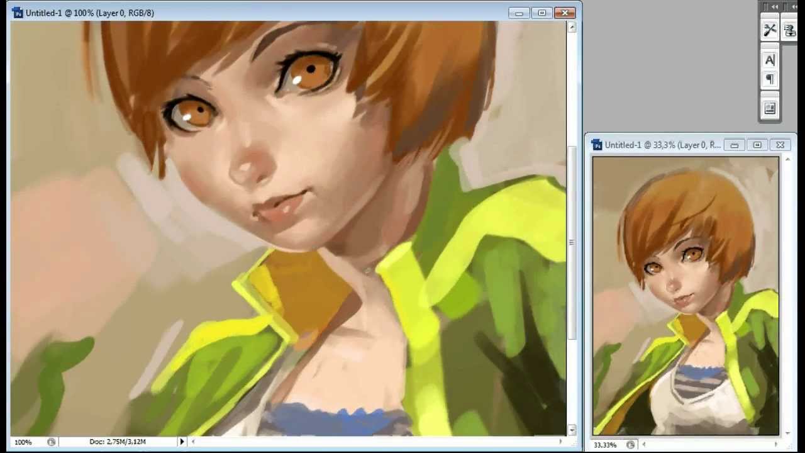The image size is (805, 453).
Task: Open the Paragraph panel icon
Action: click(770, 79)
